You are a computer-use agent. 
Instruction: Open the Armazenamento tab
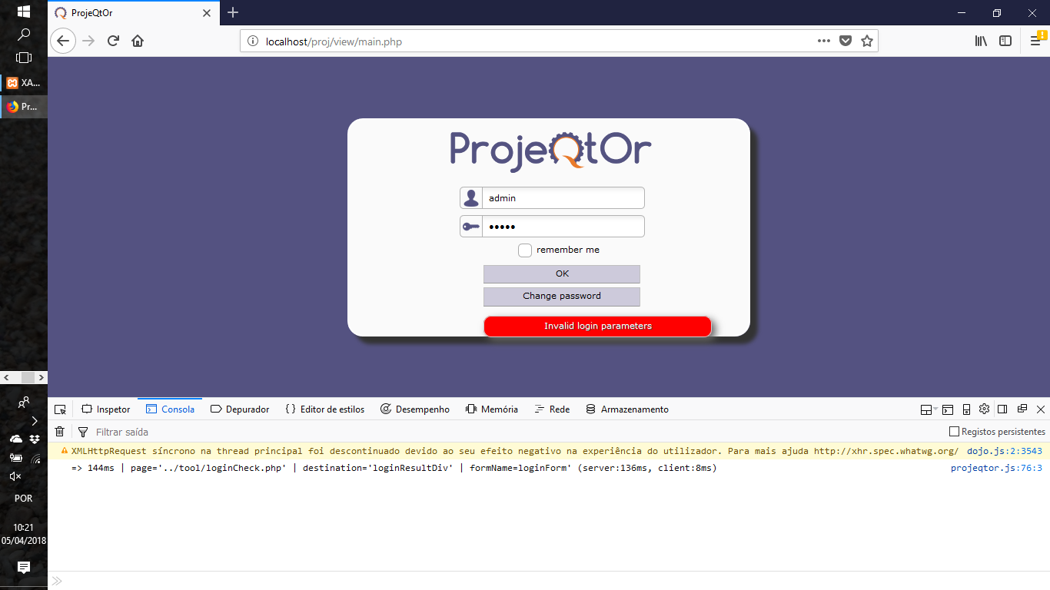(x=627, y=409)
